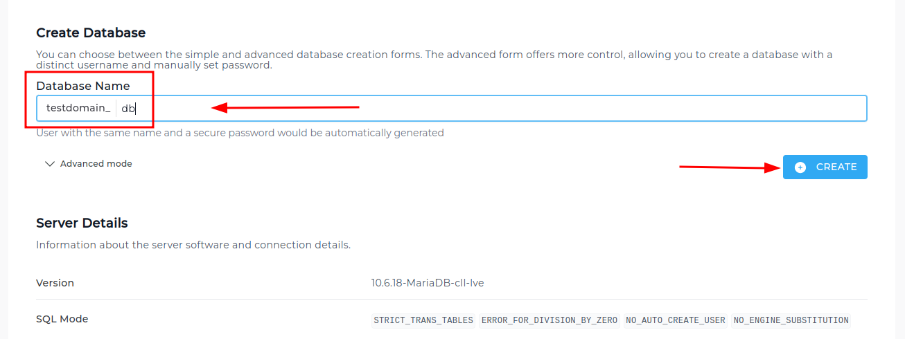Open the Advanced mode text label

click(96, 164)
